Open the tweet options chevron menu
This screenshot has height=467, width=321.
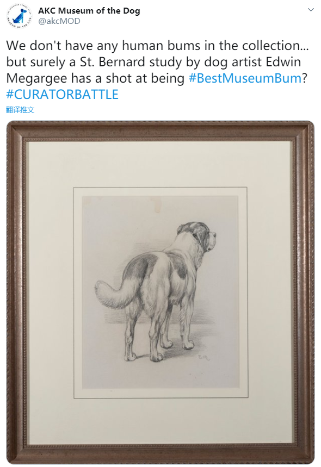311,10
